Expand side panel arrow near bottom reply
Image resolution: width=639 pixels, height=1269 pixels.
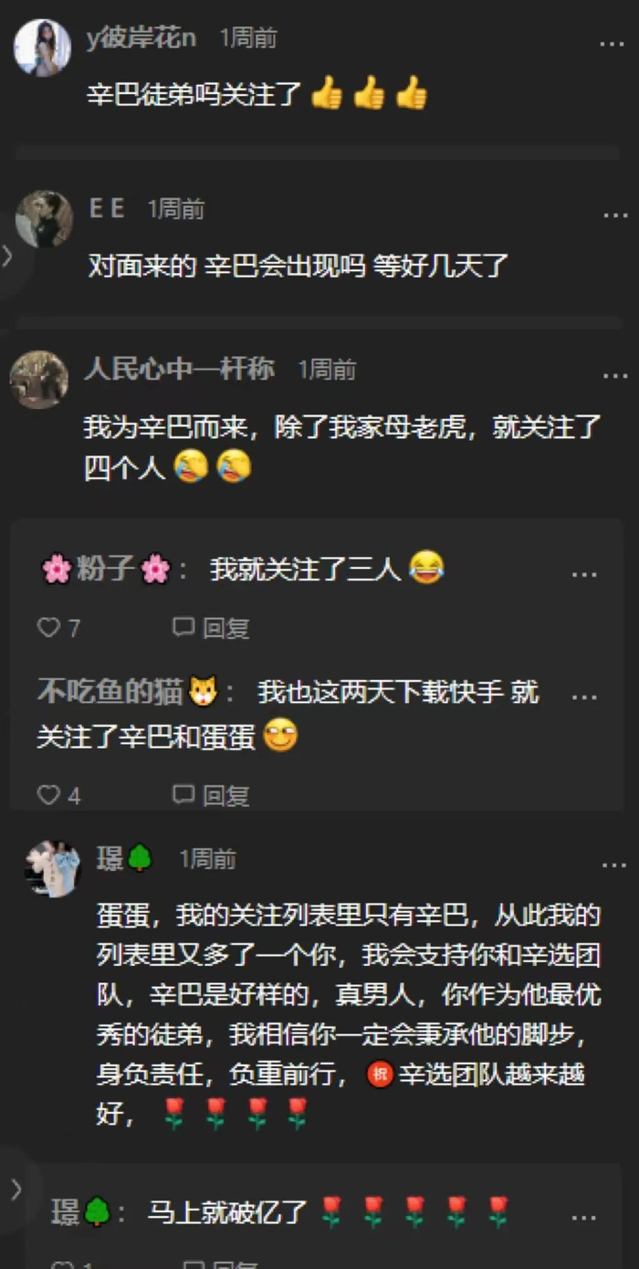14,1189
